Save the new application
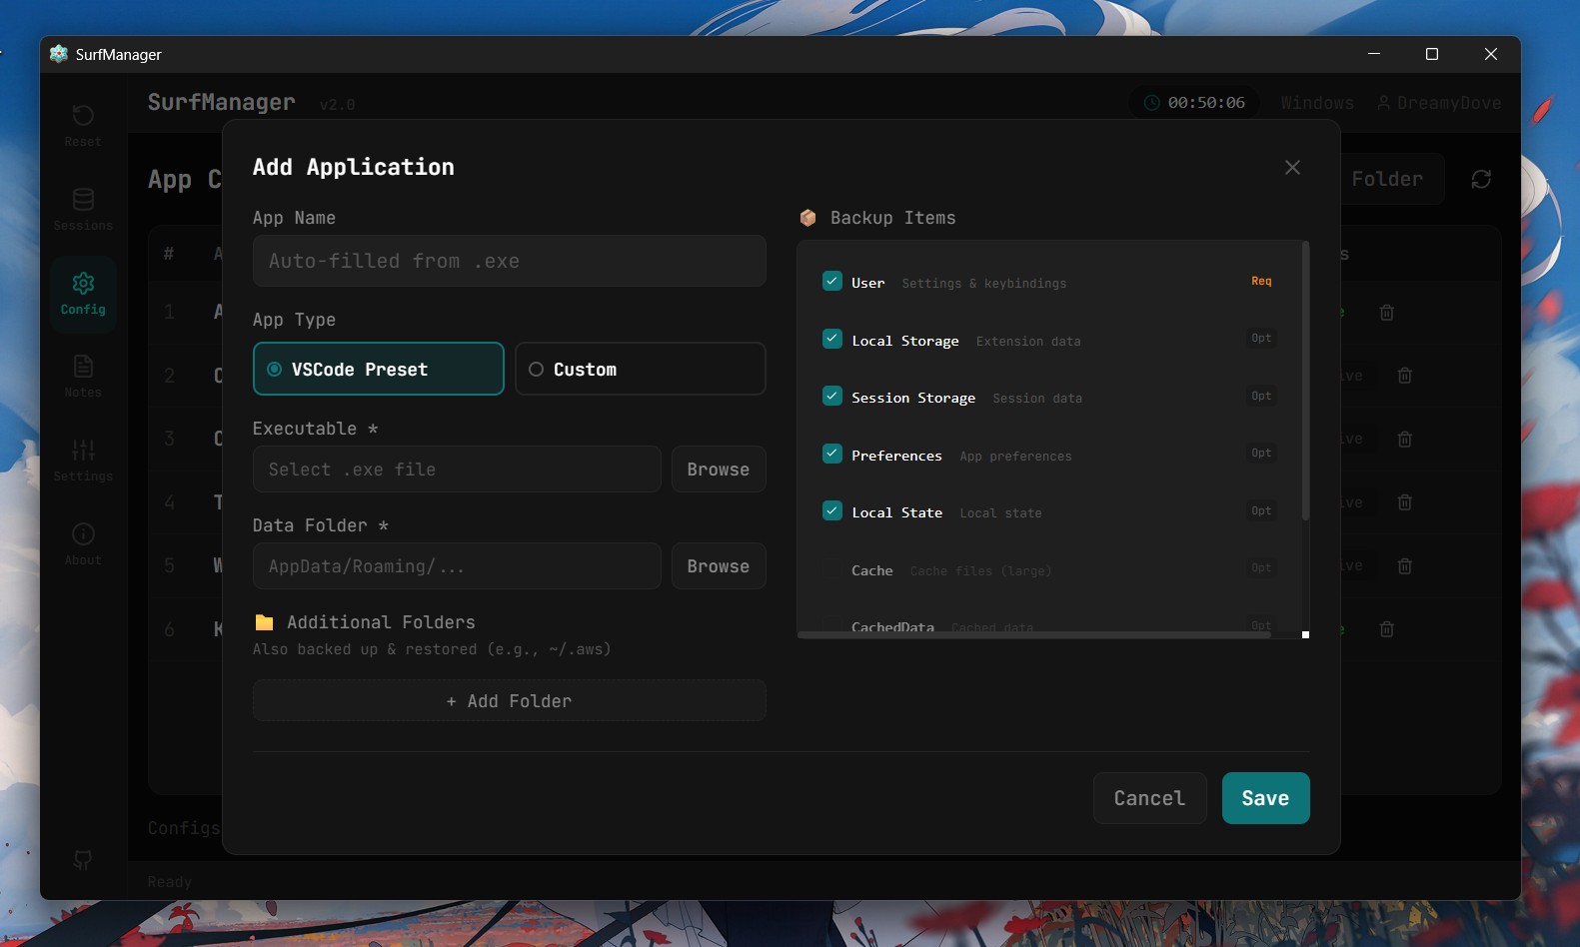The height and width of the screenshot is (947, 1580). [1265, 798]
